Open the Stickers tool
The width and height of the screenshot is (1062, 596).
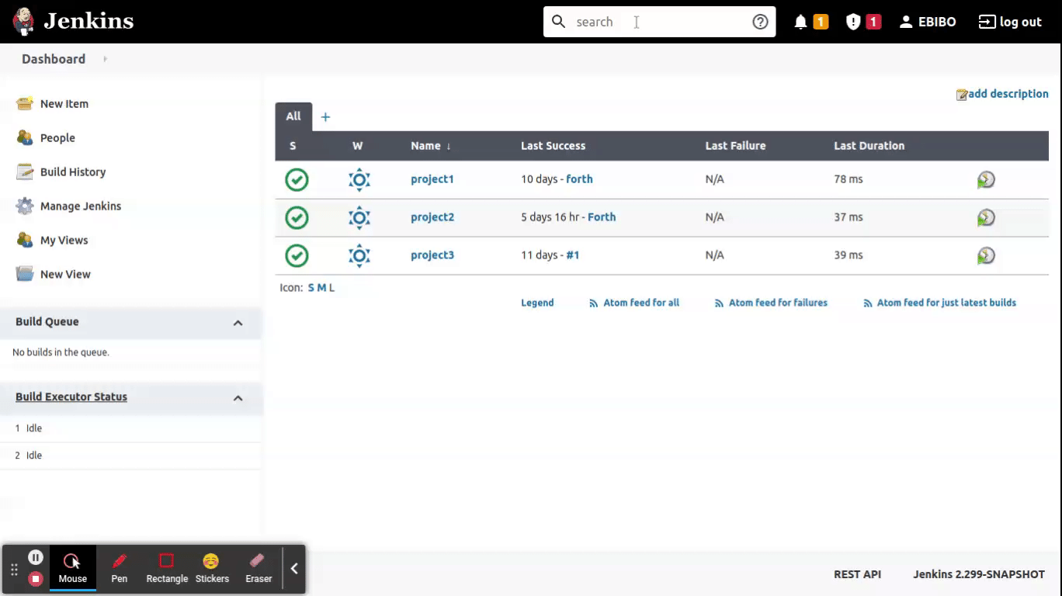[x=211, y=567]
